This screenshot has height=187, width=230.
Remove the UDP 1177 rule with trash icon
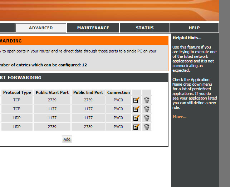coord(147,118)
